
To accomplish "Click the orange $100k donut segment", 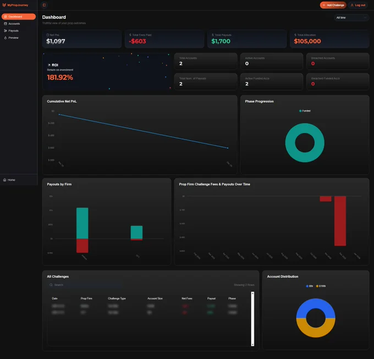I will point(316,333).
